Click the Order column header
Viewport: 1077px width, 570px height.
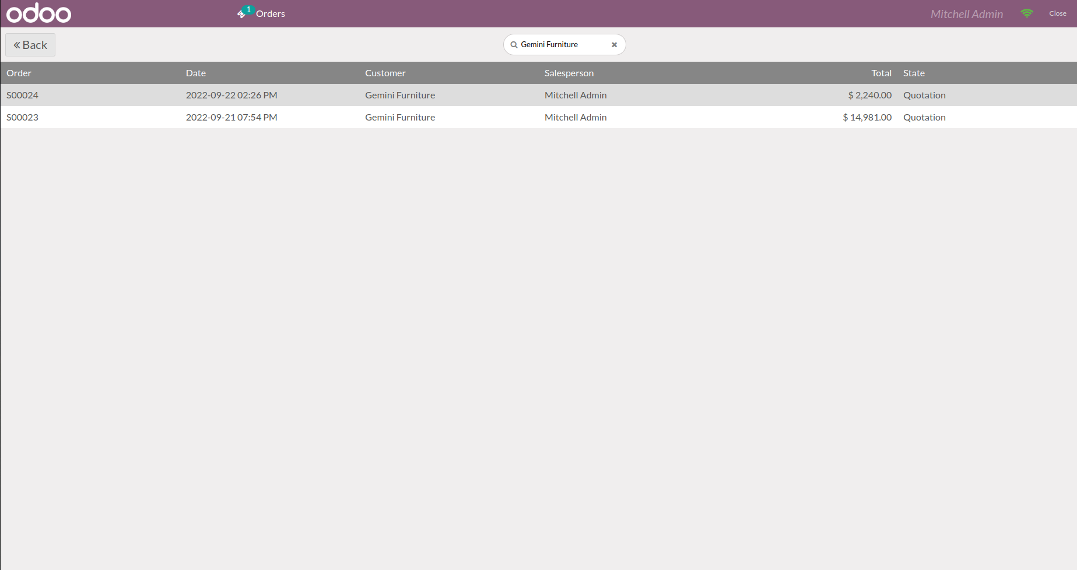click(19, 73)
